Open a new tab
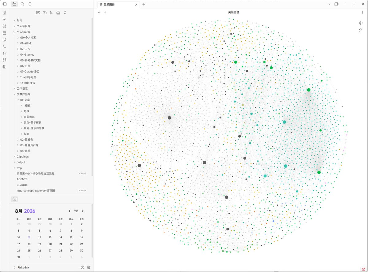 [144, 4]
